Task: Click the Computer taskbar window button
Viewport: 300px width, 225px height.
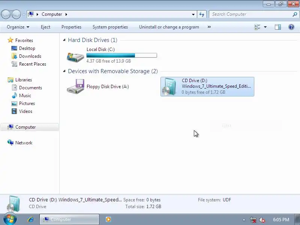Action: [69, 219]
